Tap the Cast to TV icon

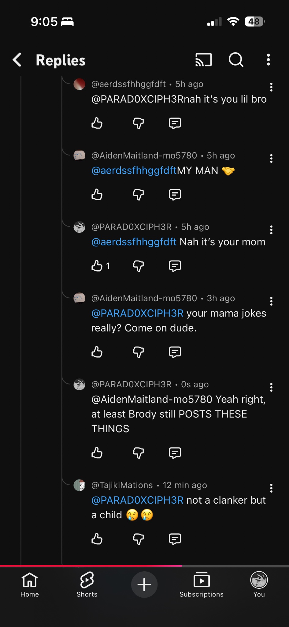coord(203,60)
